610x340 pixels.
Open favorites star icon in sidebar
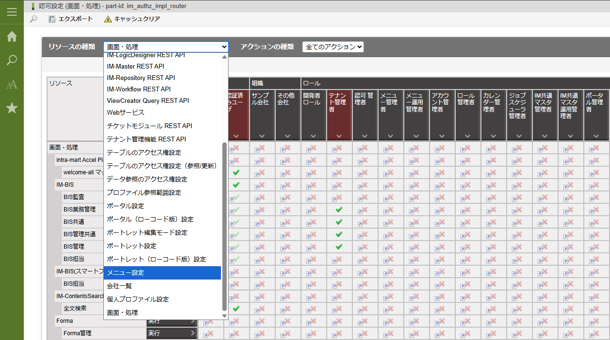12,109
